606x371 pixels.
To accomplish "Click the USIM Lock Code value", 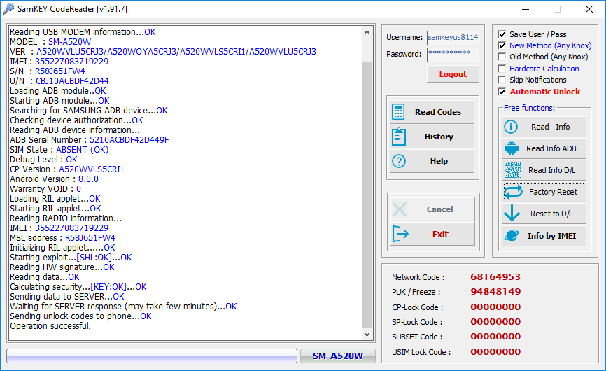I will coord(495,352).
